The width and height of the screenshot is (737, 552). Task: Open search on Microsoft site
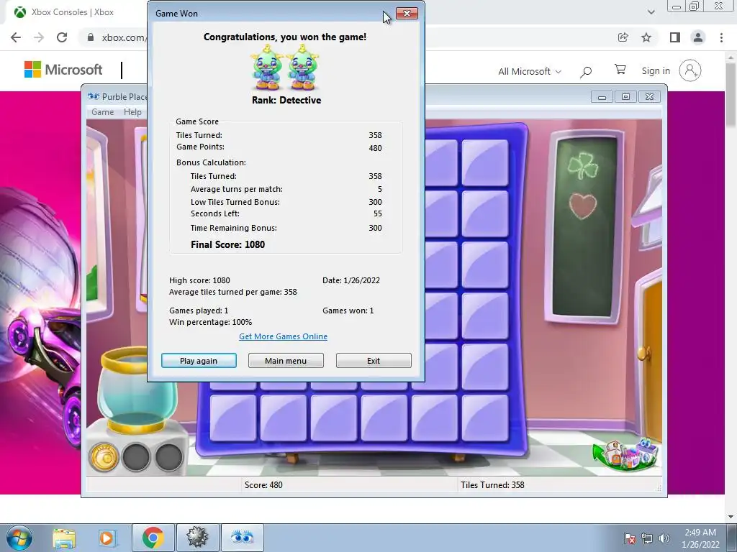[x=586, y=72]
